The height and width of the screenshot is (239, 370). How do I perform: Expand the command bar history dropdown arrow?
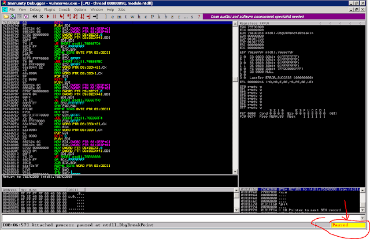[362, 218]
